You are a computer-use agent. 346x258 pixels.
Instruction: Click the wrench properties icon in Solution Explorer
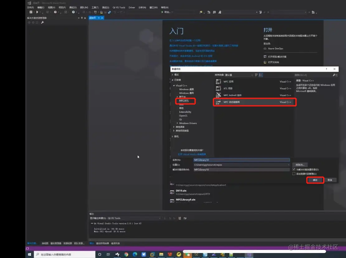pos(42,22)
